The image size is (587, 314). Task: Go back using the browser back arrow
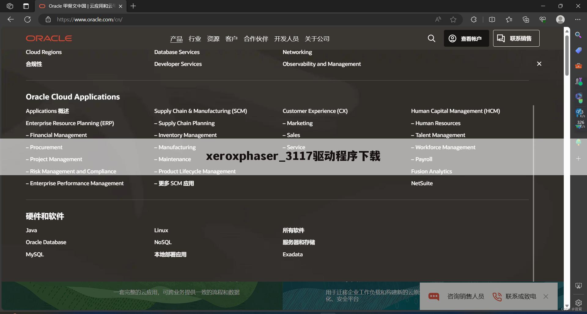point(11,20)
